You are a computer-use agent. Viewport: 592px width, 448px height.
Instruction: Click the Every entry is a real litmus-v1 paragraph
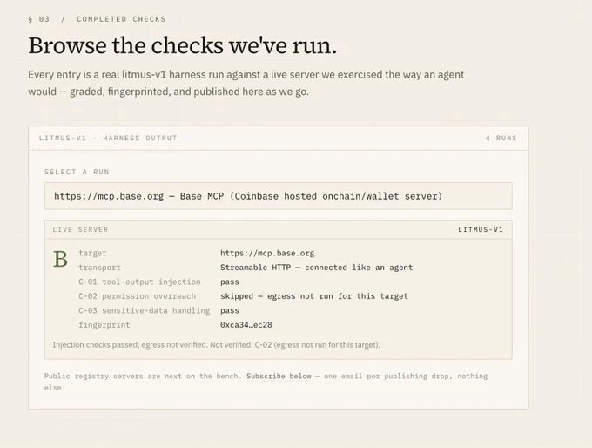point(246,83)
